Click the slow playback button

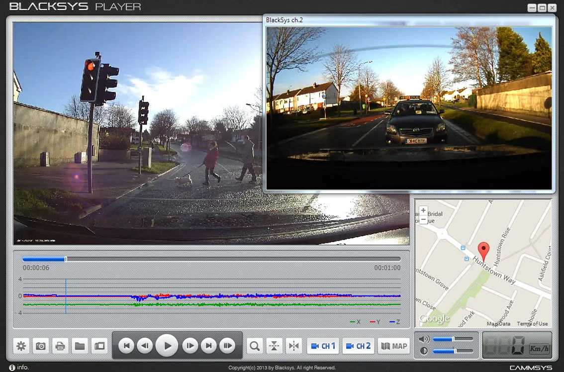(x=227, y=346)
